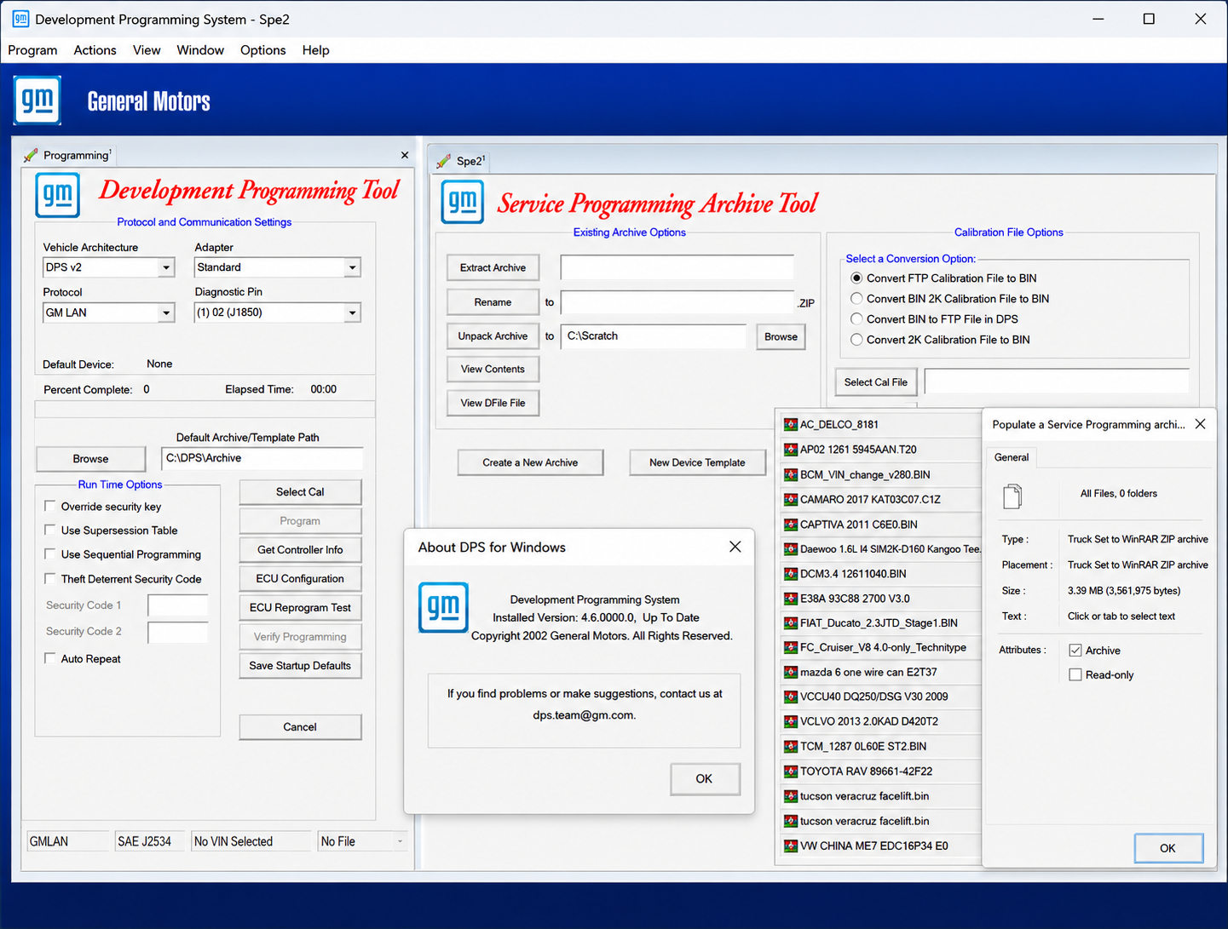The image size is (1228, 929).
Task: Check the Read-only attribute box
Action: point(1075,674)
